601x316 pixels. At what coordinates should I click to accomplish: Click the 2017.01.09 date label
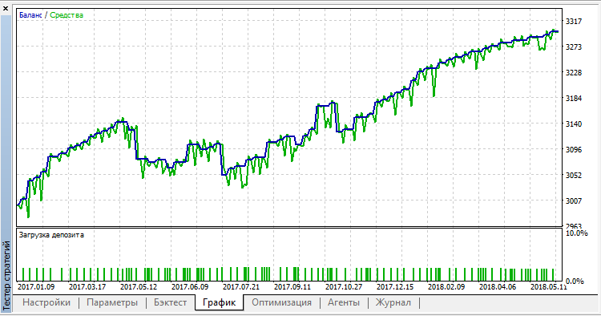[x=36, y=287]
